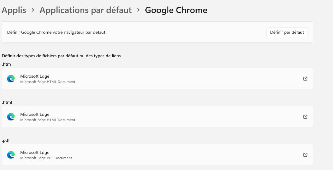Click the Edge icon in the .pdf row
The width and height of the screenshot is (333, 170).
(x=11, y=155)
